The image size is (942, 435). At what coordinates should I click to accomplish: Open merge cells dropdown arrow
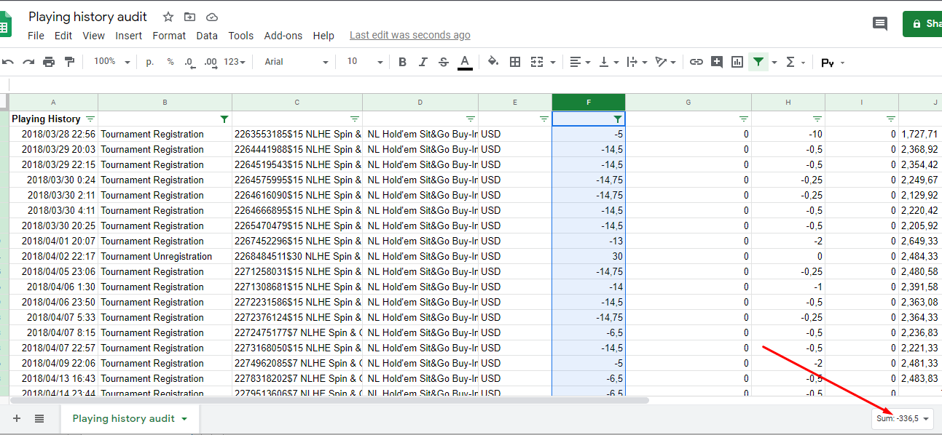click(x=553, y=63)
